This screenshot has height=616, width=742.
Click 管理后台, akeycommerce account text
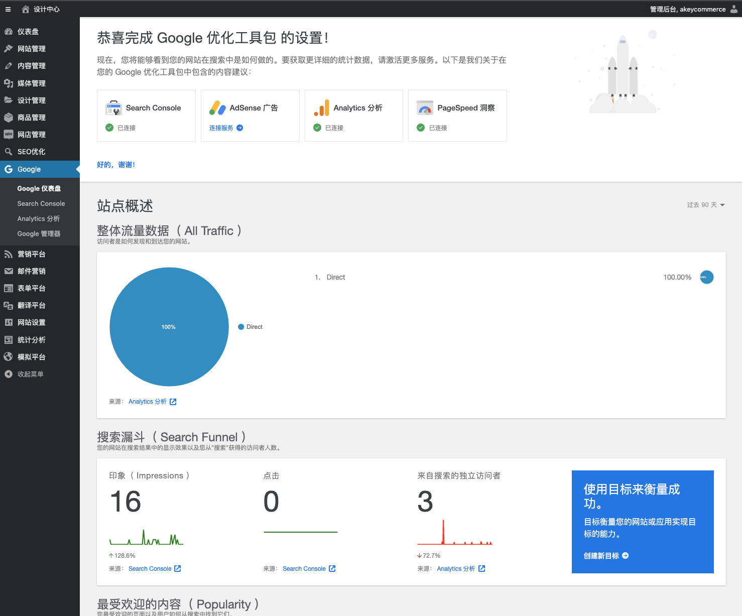pyautogui.click(x=688, y=9)
